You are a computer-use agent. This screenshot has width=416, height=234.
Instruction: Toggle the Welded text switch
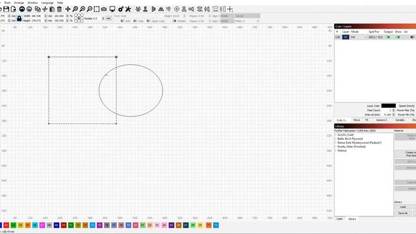click(x=174, y=21)
